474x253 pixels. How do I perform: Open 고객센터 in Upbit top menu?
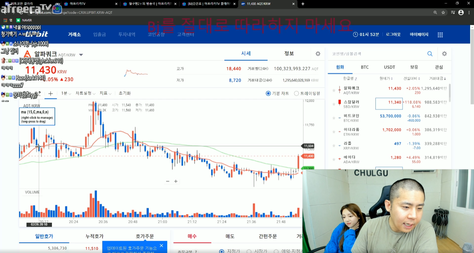click(186, 35)
